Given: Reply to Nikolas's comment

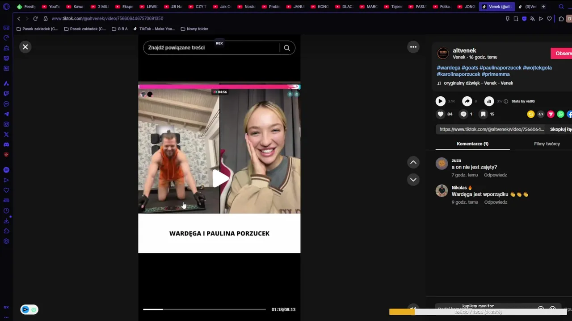Looking at the screenshot, I should point(496,202).
